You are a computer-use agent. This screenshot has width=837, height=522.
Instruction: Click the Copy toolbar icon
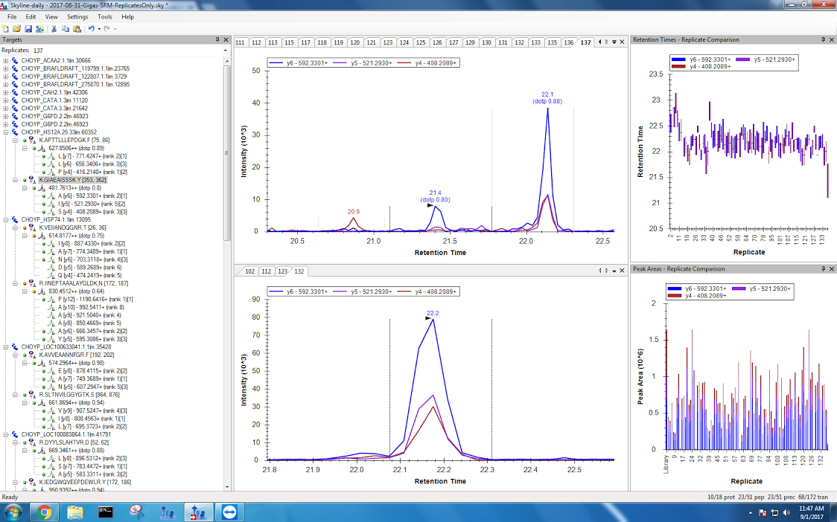[66, 28]
